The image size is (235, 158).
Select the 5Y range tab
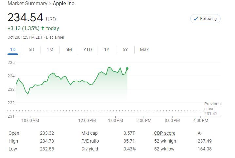pyautogui.click(x=125, y=50)
